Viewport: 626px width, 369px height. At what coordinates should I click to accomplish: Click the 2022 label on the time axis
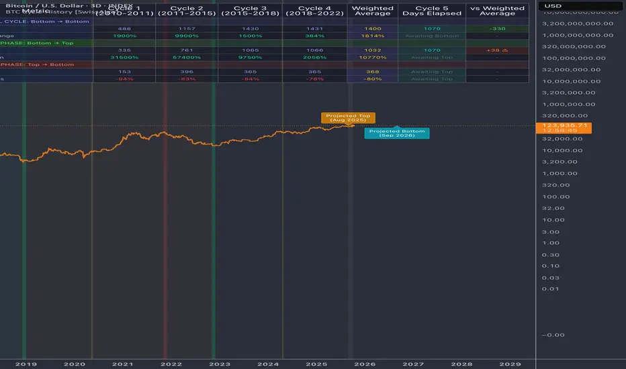click(x=171, y=364)
